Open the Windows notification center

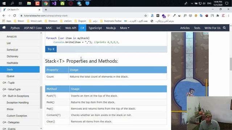(227, 3)
